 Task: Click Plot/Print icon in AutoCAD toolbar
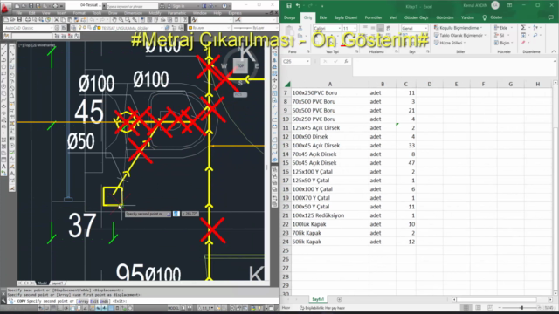coord(28,20)
